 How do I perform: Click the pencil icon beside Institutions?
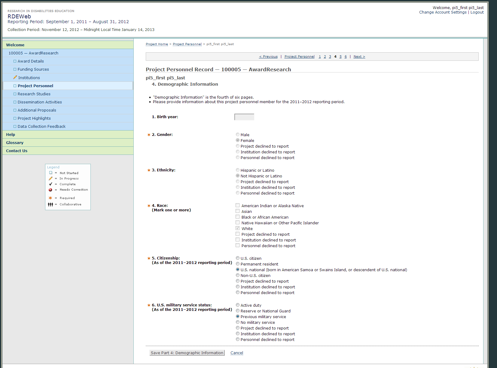[x=15, y=78]
